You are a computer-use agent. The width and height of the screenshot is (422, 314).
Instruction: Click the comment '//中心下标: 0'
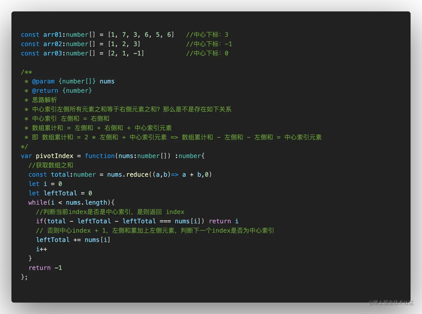pos(207,53)
